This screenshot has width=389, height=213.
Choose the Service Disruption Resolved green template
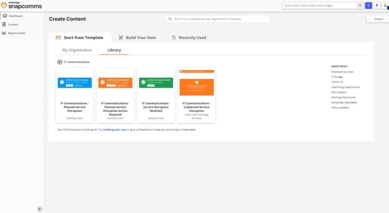[156, 95]
